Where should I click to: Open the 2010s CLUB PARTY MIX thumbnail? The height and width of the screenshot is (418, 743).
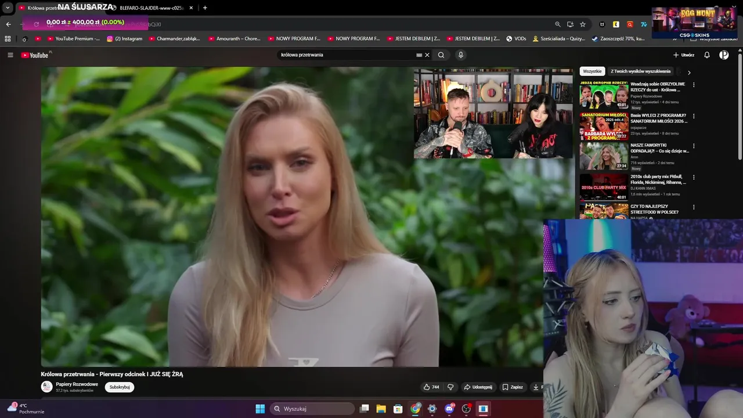604,187
